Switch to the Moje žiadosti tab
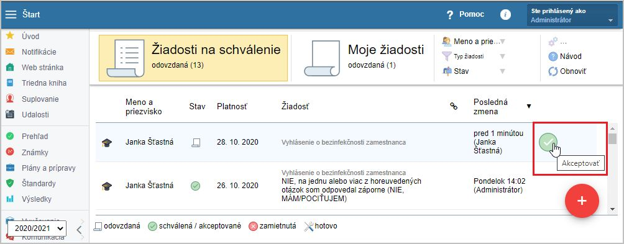This screenshot has height=244, width=624. pos(362,58)
